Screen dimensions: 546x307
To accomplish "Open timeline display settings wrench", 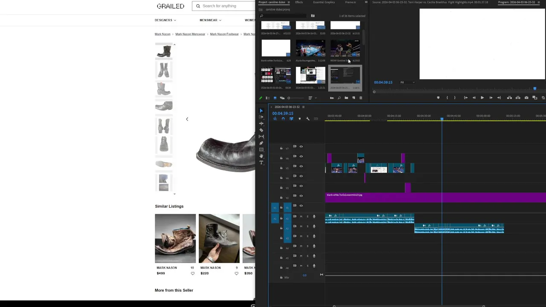I will click(x=308, y=119).
